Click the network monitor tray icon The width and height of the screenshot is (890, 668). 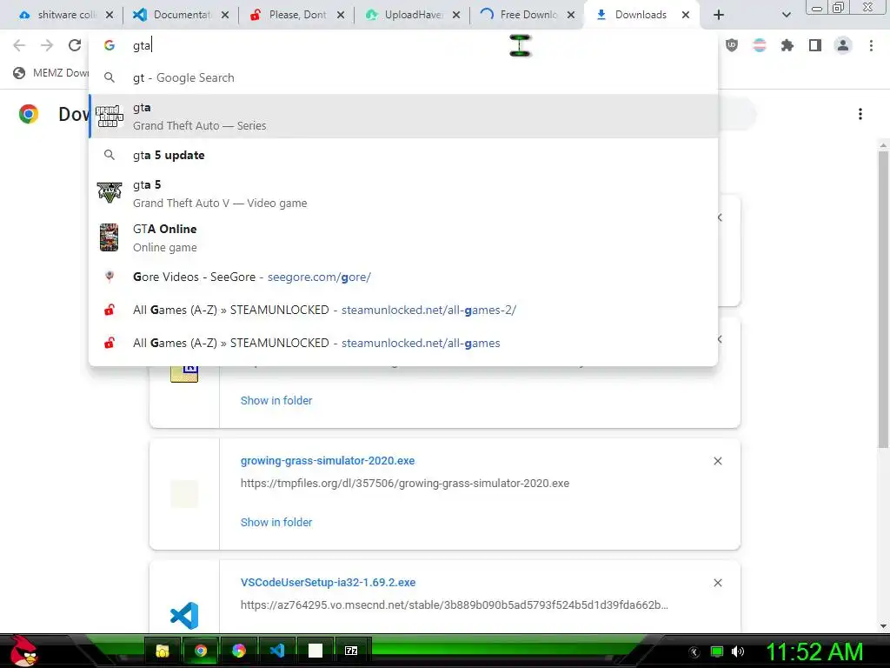tap(717, 651)
